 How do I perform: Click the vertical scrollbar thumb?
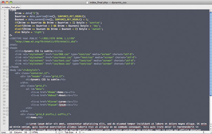pos(211,54)
